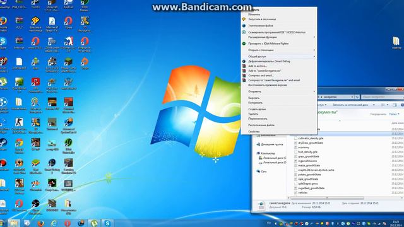Open Свойства from the context menu

pyautogui.click(x=254, y=132)
